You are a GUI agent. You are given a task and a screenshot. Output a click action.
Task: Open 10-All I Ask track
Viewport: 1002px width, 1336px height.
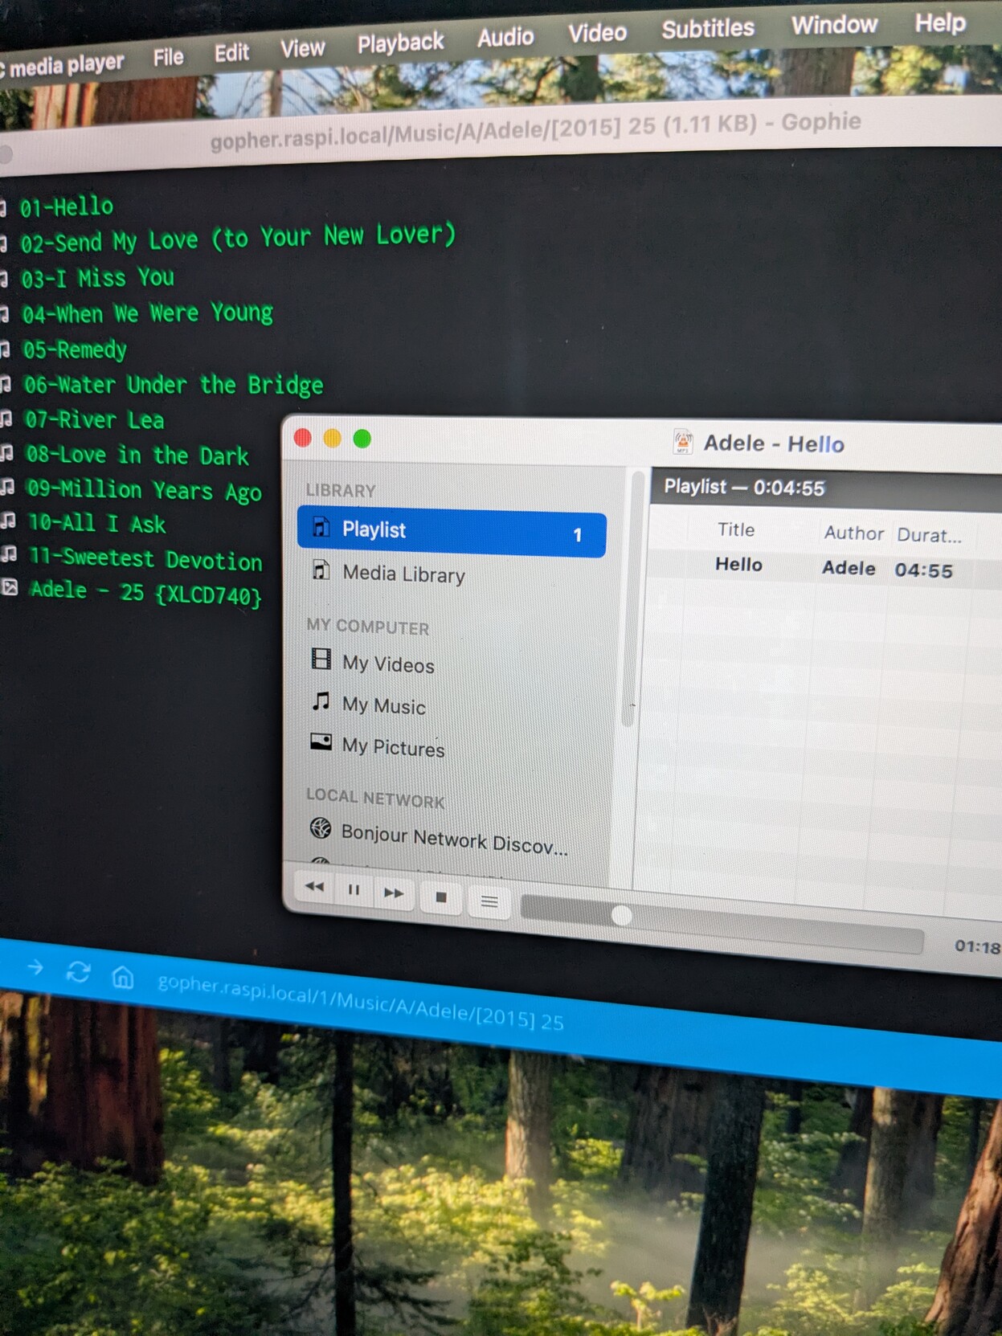pos(97,524)
